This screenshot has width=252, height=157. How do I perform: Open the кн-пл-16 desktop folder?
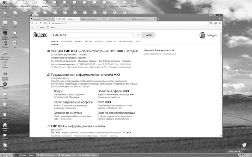pyautogui.click(x=5, y=116)
